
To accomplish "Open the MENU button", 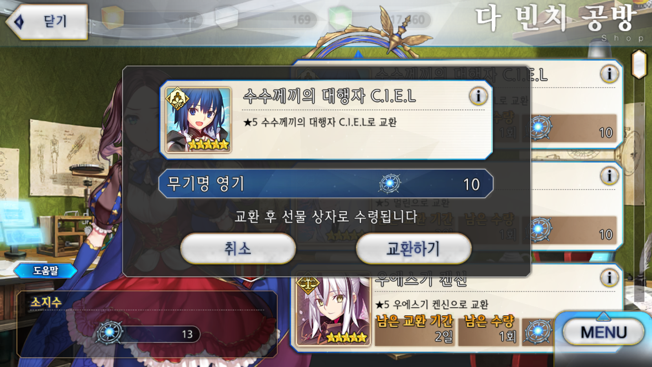I will point(604,332).
